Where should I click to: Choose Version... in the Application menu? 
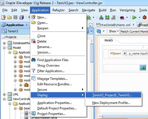click(x=58, y=52)
